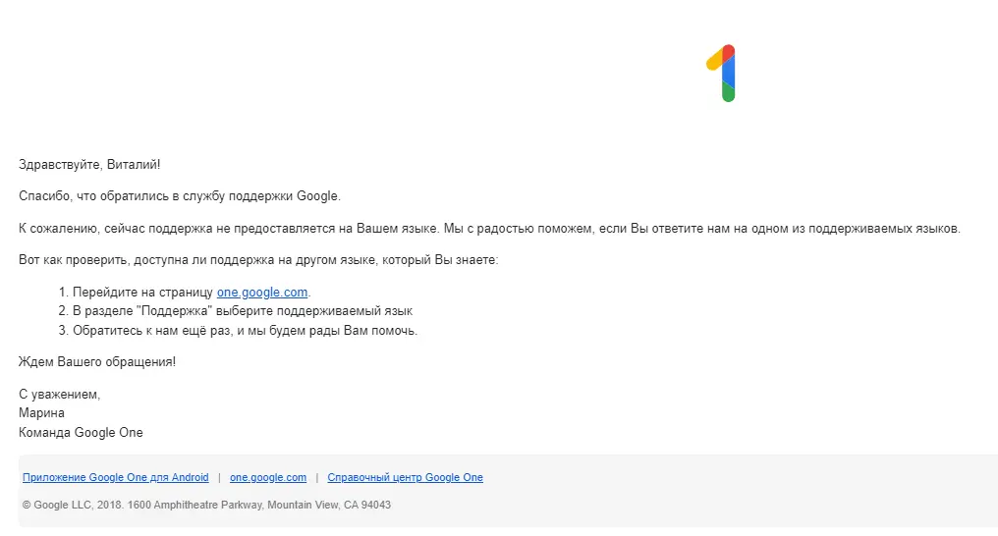
Task: Click the sign-off С уважением
Action: tap(59, 395)
